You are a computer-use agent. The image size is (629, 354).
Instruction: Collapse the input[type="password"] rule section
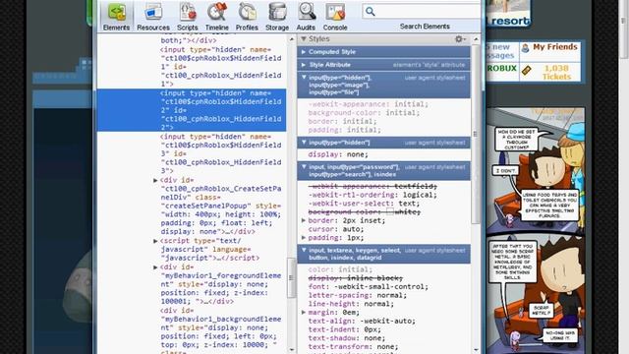point(304,166)
